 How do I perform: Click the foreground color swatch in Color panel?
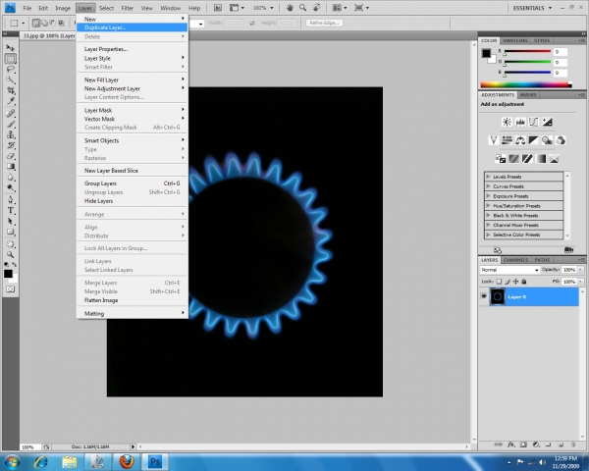(x=487, y=53)
